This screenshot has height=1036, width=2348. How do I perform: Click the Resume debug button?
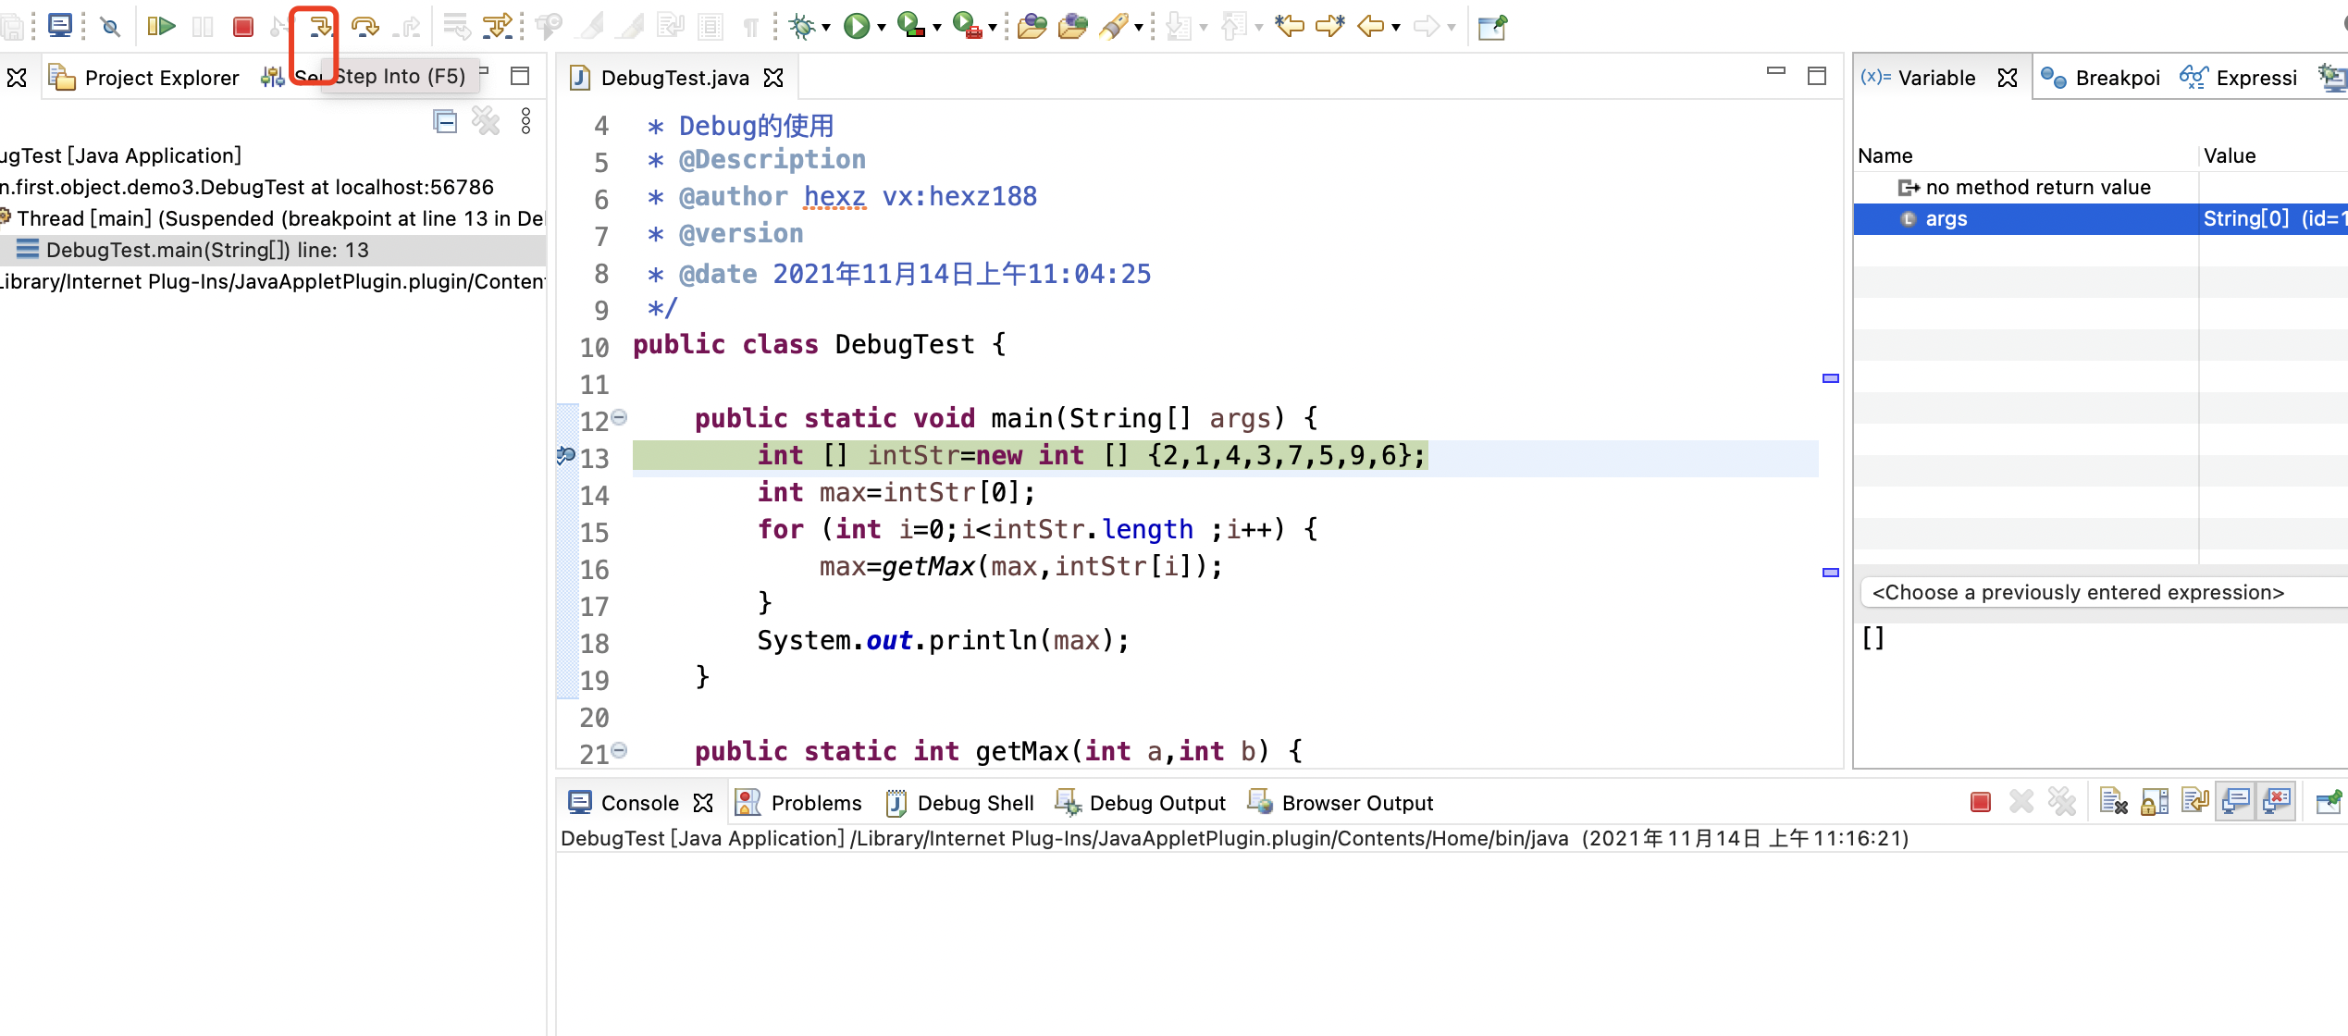[161, 26]
